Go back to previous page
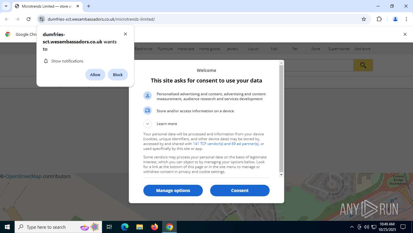 click(7, 19)
